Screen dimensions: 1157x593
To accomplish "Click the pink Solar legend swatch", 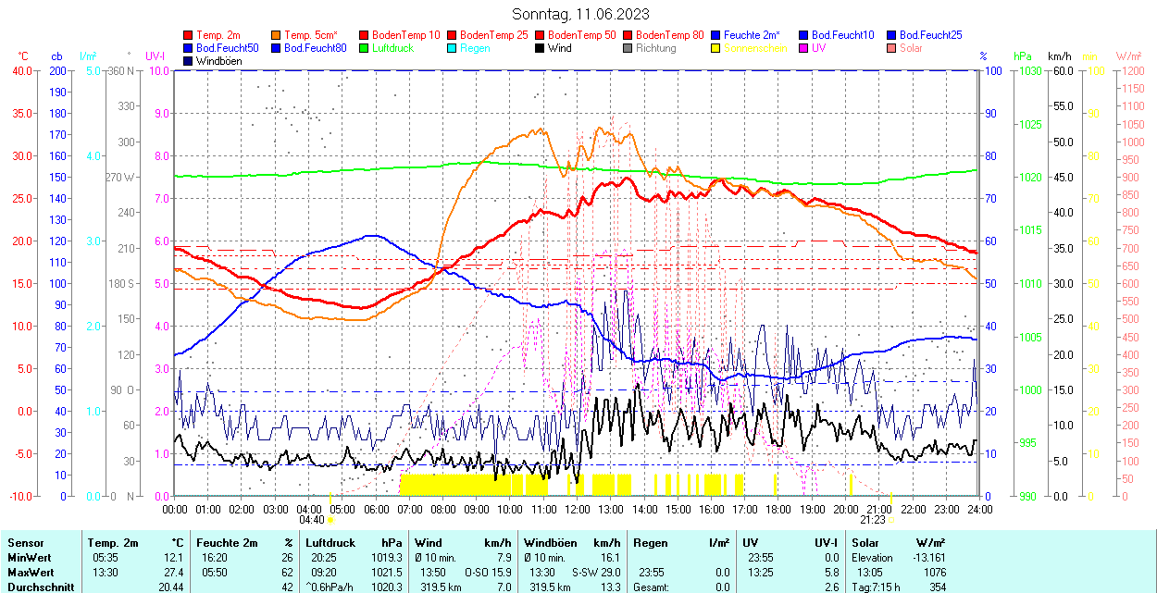I will click(x=891, y=48).
